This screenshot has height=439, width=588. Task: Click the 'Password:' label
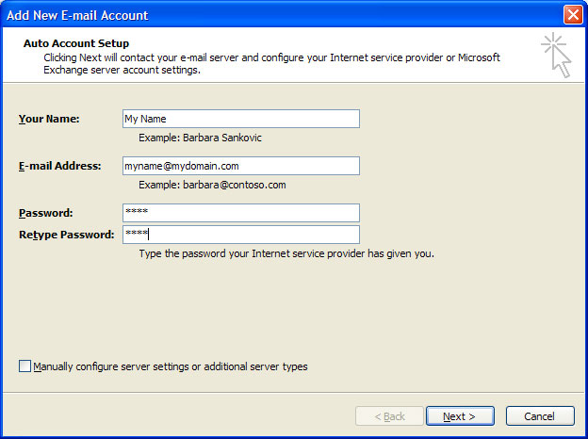click(46, 213)
